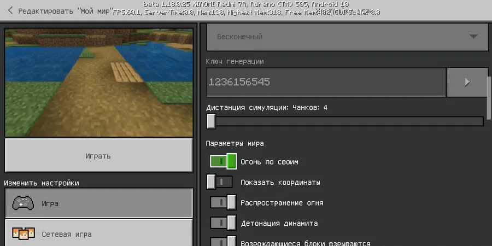This screenshot has height=246, width=492.
Task: Click the Редактировать "Мой мир" title
Action: (65, 11)
